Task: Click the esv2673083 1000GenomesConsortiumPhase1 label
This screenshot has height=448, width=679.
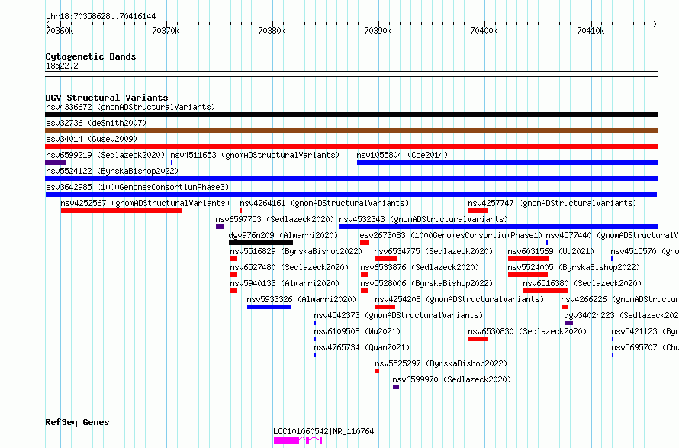Action: click(x=451, y=235)
